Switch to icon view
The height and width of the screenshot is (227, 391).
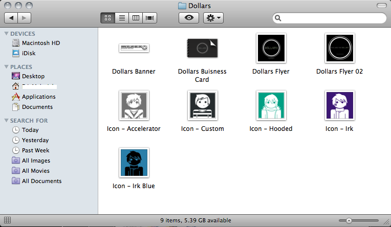[x=107, y=18]
